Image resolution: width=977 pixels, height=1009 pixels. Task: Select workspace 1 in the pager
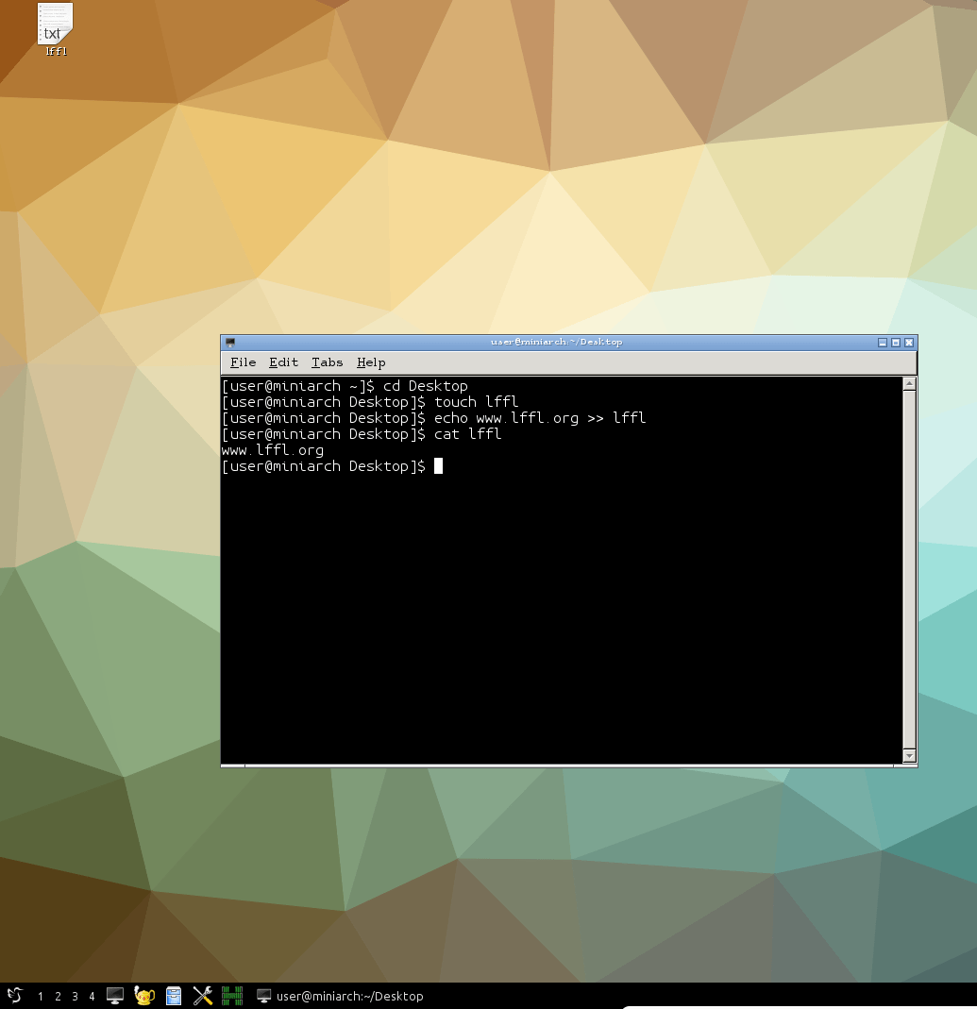click(41, 996)
